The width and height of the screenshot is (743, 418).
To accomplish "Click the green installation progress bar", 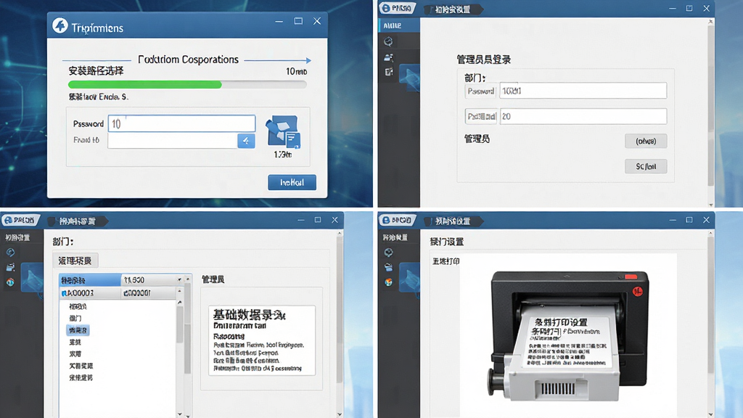I will (x=187, y=85).
